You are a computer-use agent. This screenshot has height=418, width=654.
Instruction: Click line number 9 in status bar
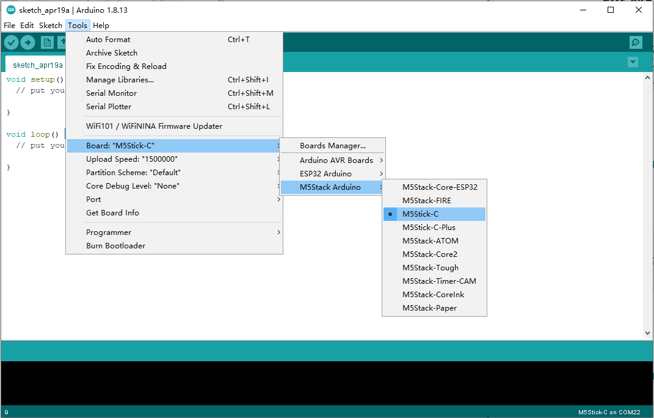6,412
